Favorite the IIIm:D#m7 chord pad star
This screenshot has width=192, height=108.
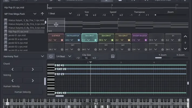tap(112, 40)
